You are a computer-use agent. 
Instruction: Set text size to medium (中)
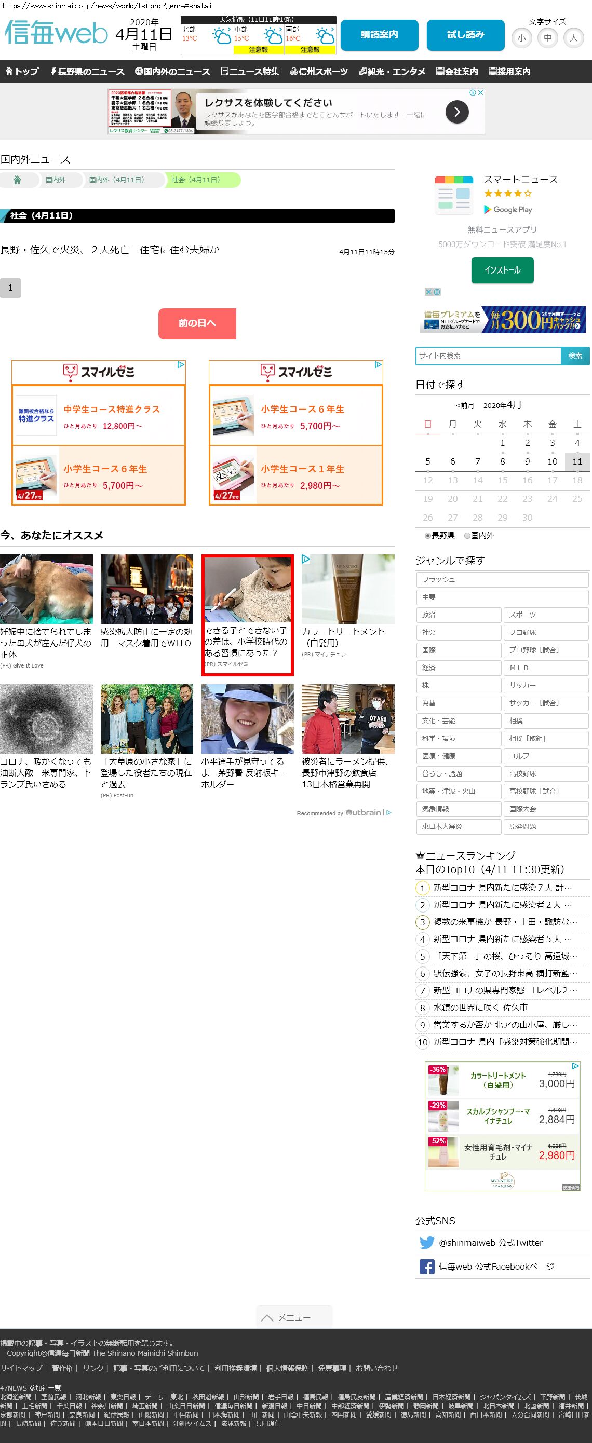[x=548, y=38]
